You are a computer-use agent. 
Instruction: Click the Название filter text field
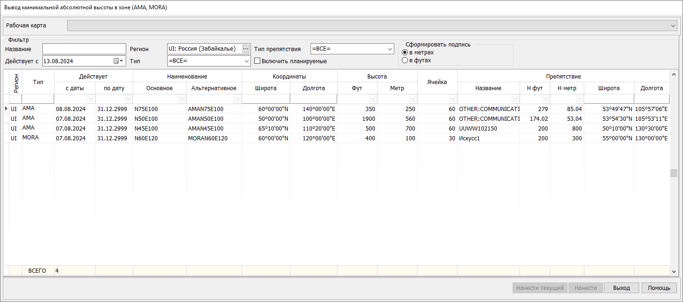coord(84,49)
